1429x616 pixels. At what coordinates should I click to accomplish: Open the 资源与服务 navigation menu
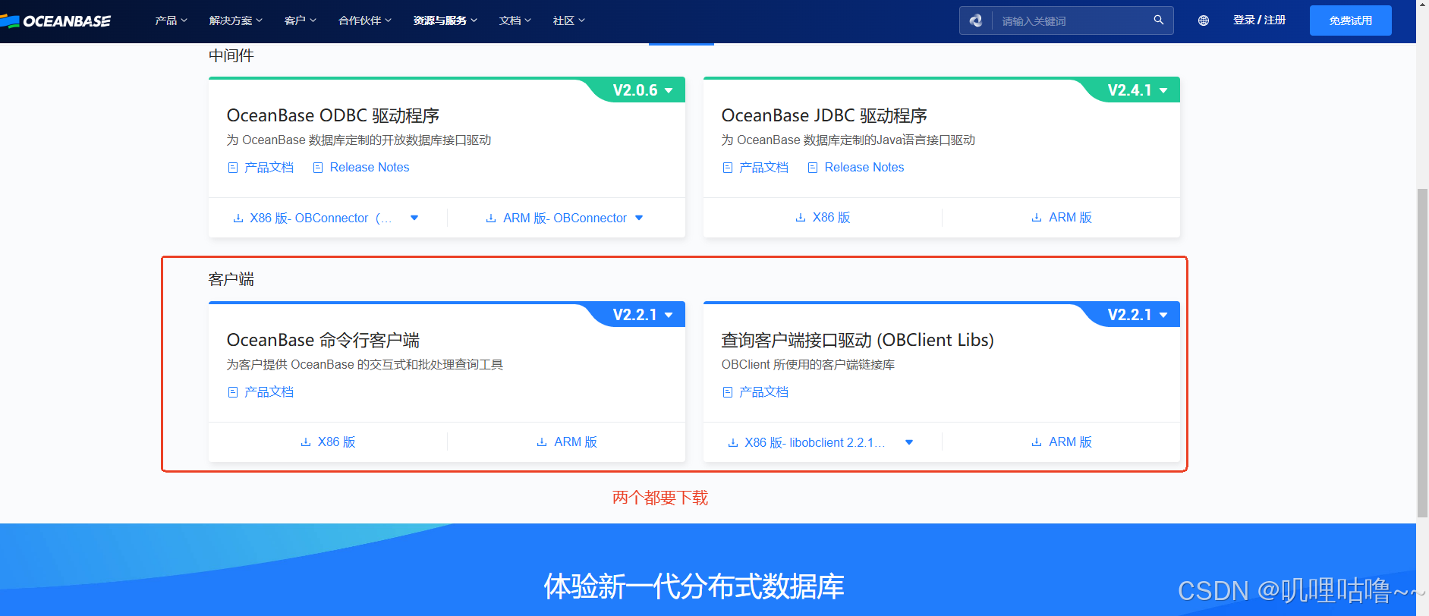click(445, 20)
